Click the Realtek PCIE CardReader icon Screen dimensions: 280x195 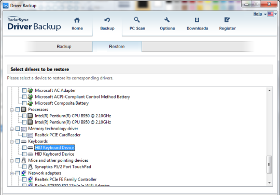(31, 135)
